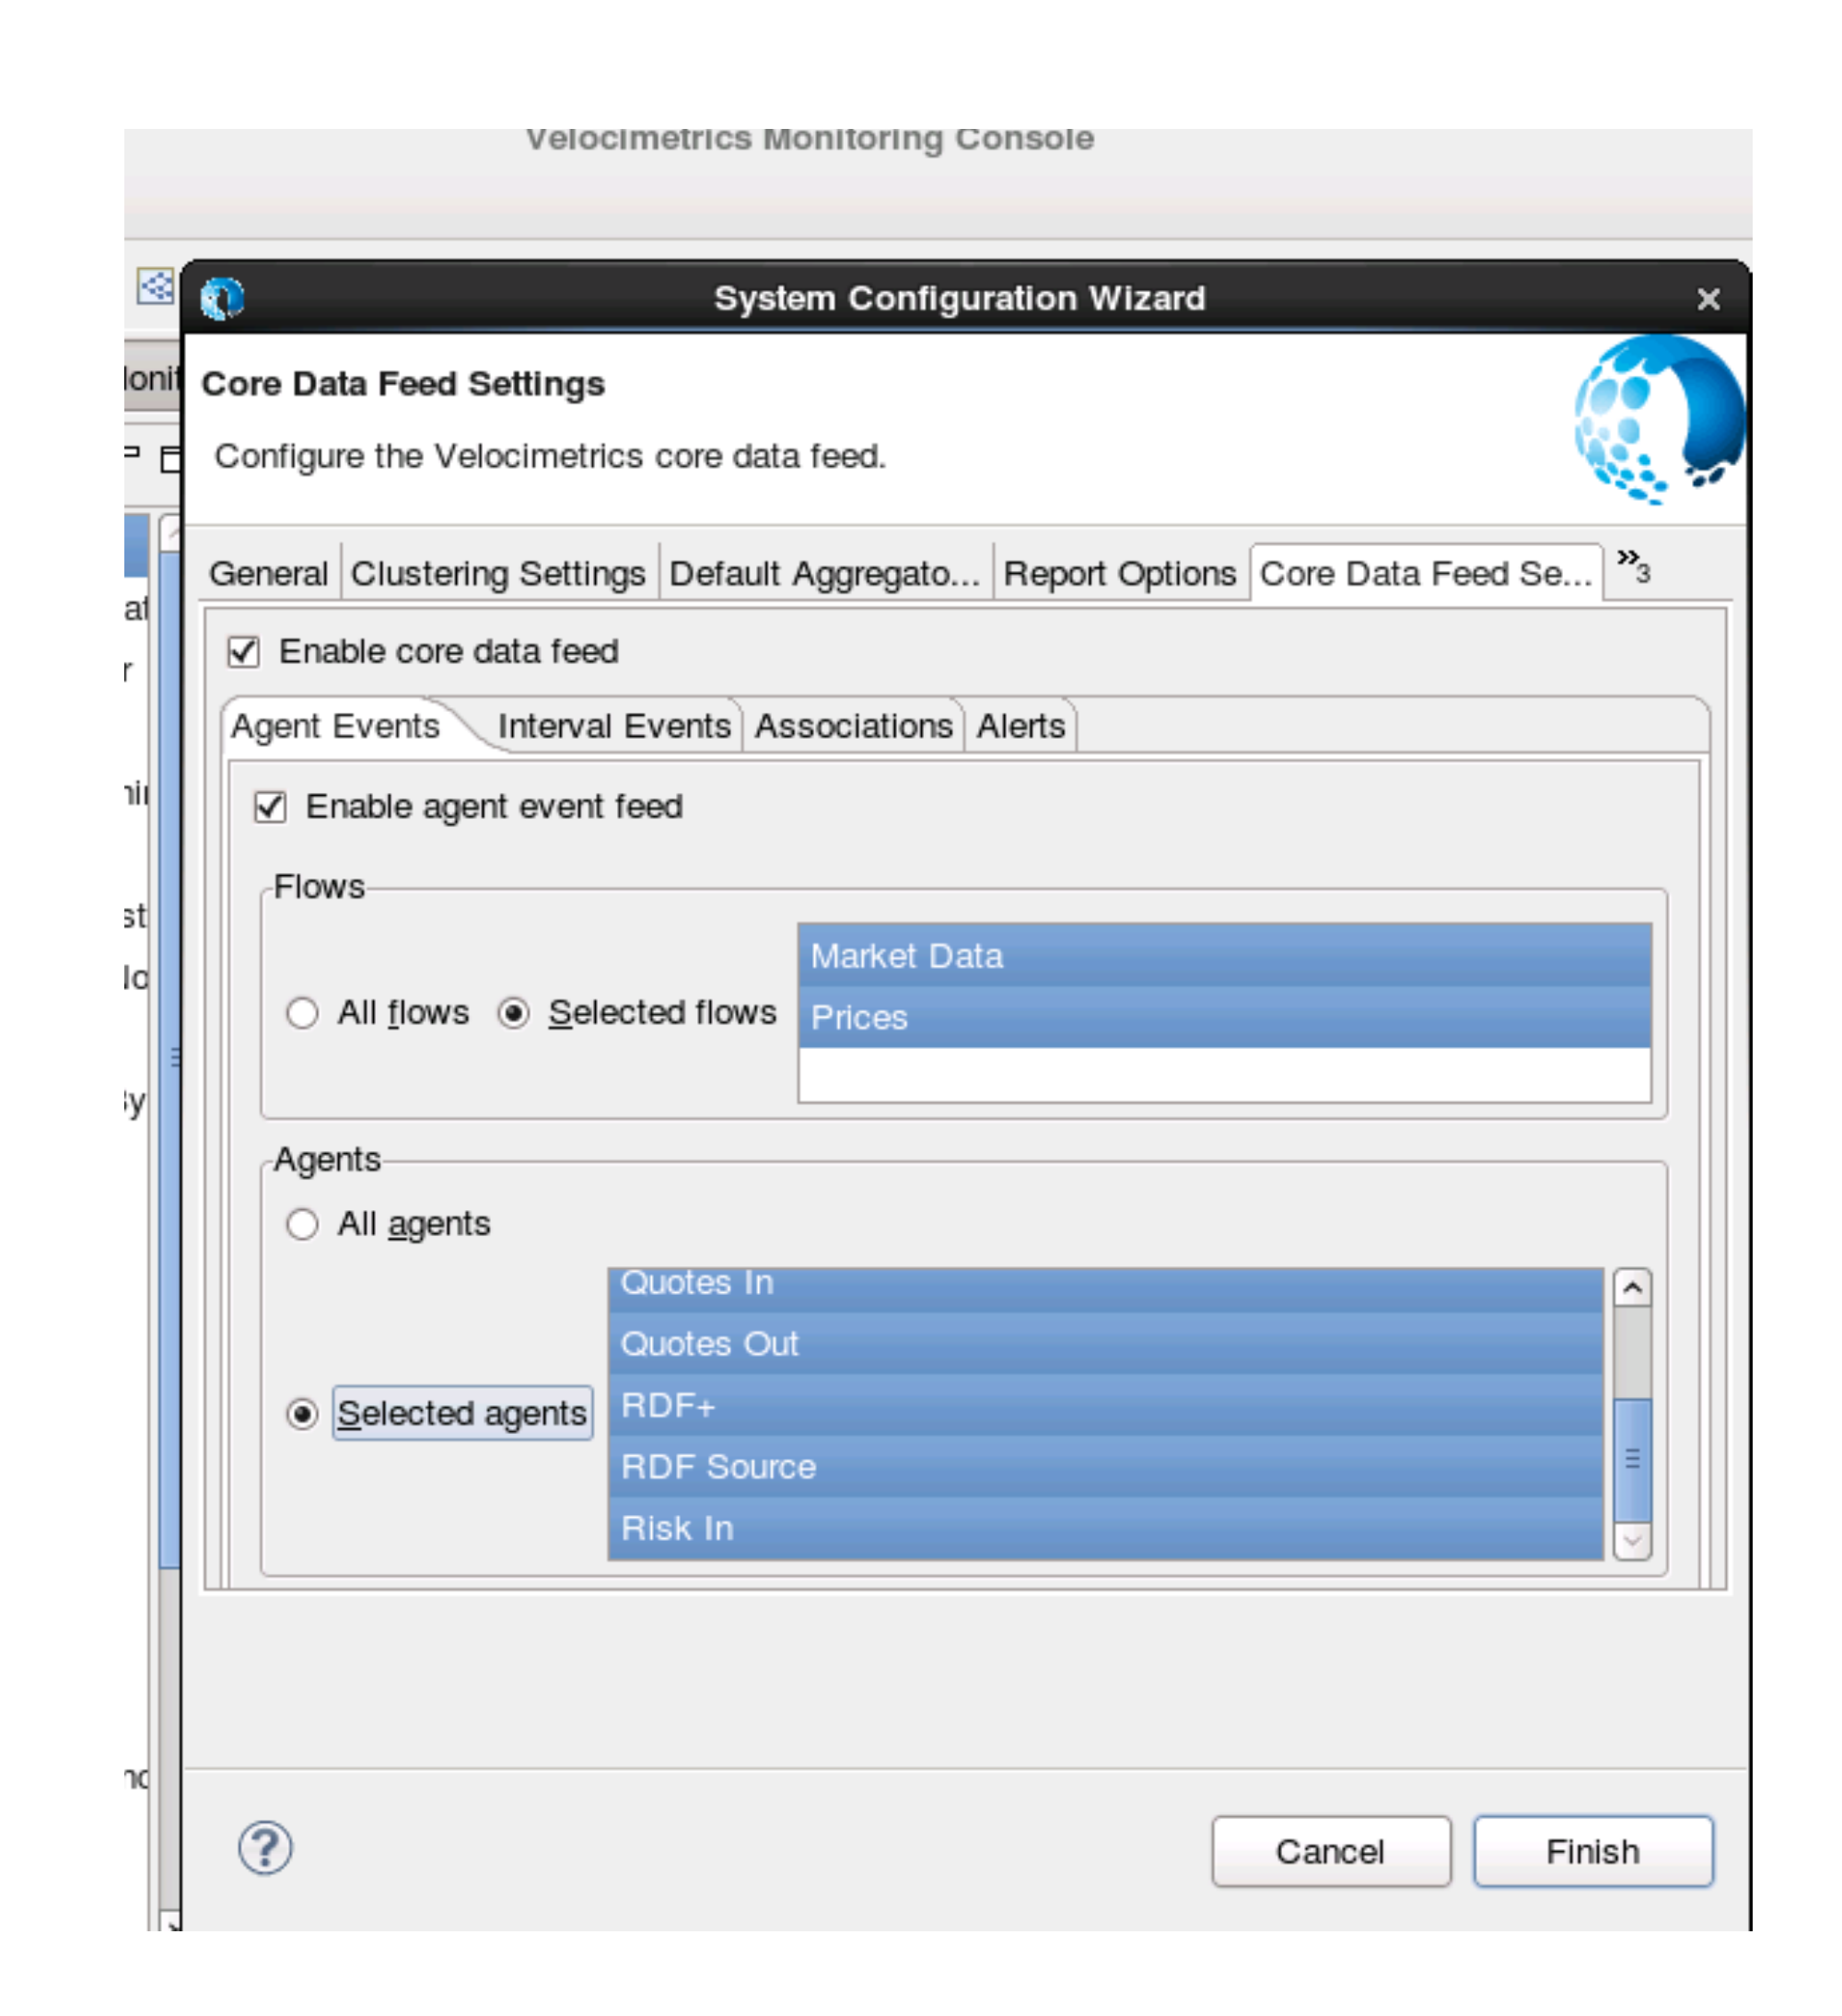The width and height of the screenshot is (1842, 2016).
Task: Click the agents list scrollbar thumb
Action: click(1633, 1460)
